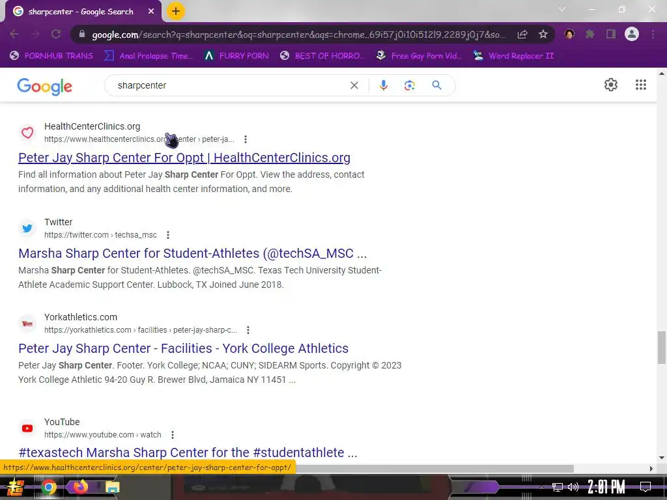The width and height of the screenshot is (667, 500).
Task: Search by image with Google Lens icon
Action: click(x=409, y=85)
